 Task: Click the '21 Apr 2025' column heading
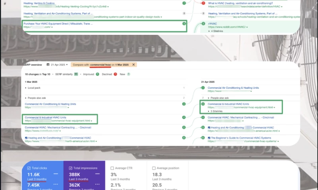click(208, 82)
